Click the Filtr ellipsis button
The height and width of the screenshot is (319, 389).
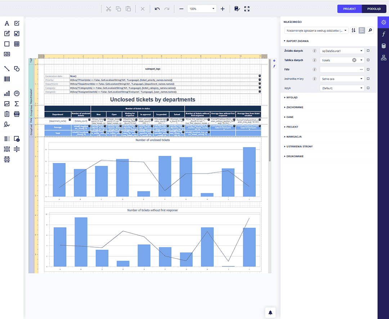pos(361,69)
